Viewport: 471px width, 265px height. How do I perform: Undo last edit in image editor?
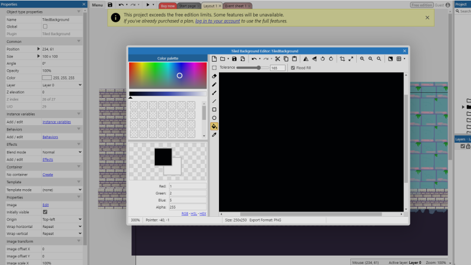pos(254,59)
